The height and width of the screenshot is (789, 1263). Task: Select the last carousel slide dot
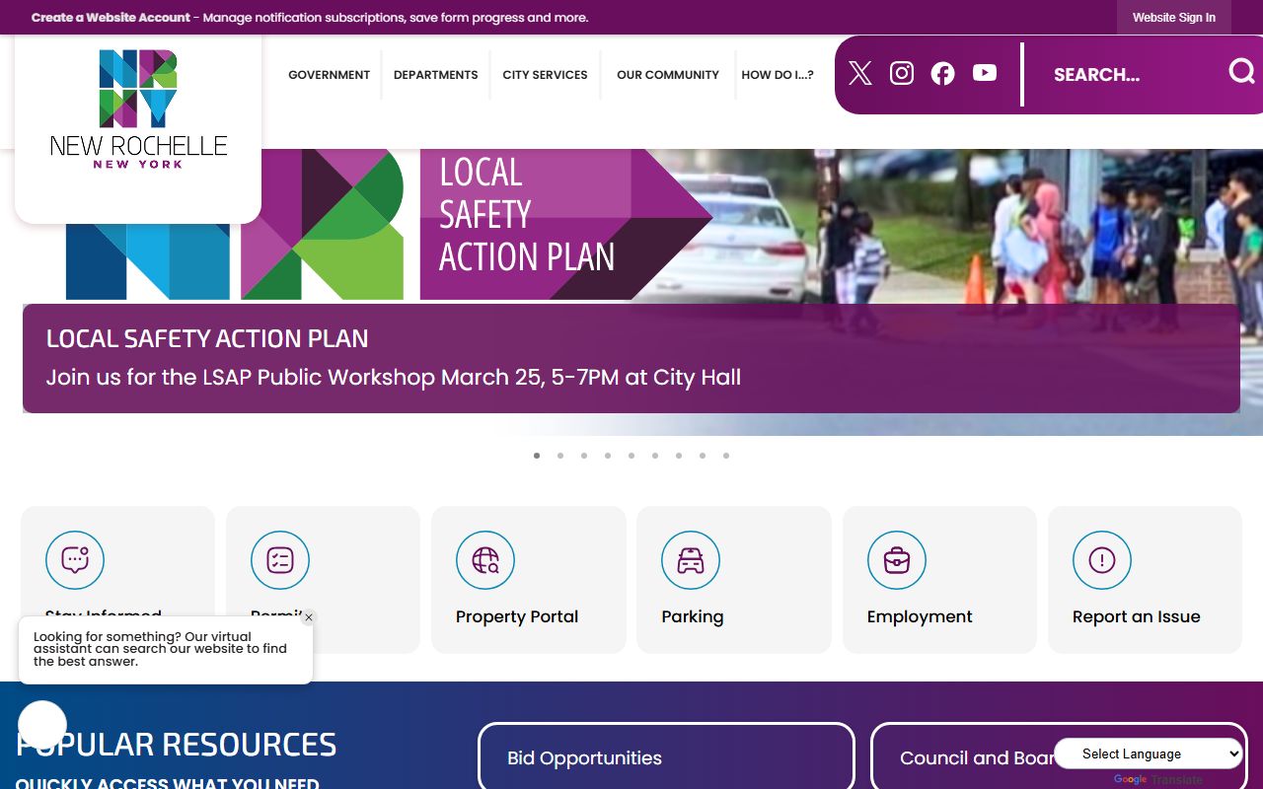click(726, 456)
